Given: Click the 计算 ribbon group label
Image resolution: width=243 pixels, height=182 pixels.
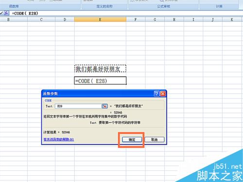Looking at the screenshot, I should [x=219, y=6].
